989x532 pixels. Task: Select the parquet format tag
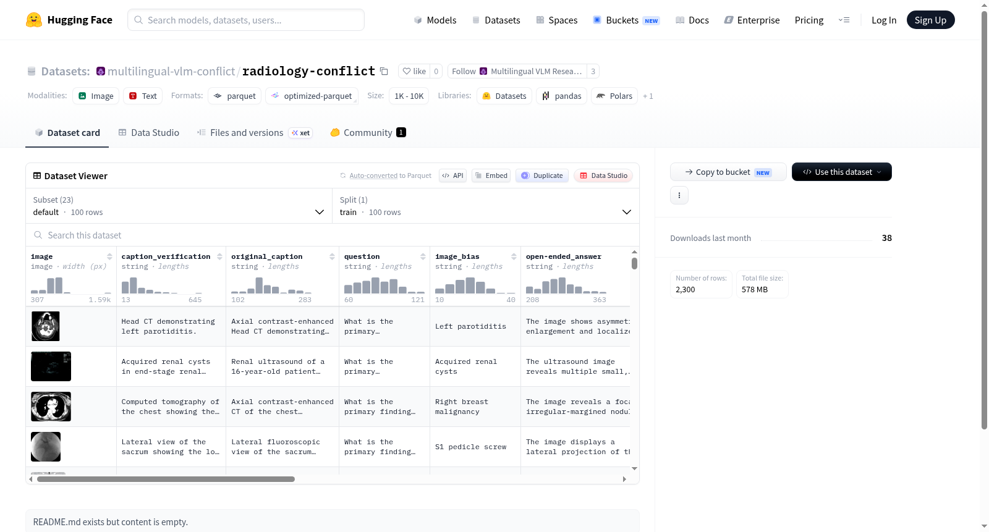234,96
